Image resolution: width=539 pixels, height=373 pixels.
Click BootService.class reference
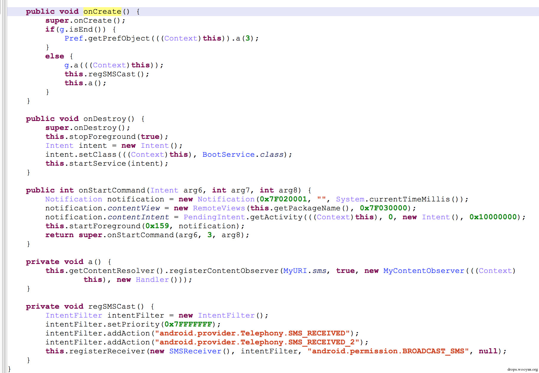click(243, 155)
